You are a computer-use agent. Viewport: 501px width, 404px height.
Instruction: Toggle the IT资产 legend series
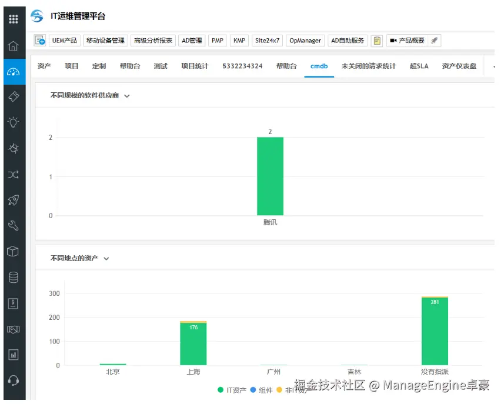click(x=232, y=390)
